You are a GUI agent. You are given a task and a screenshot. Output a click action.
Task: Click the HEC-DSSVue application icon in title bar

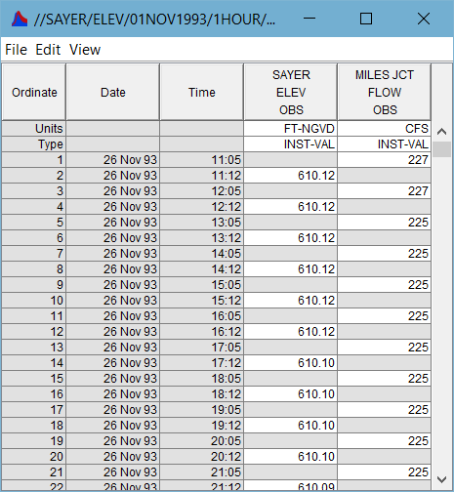pos(20,19)
